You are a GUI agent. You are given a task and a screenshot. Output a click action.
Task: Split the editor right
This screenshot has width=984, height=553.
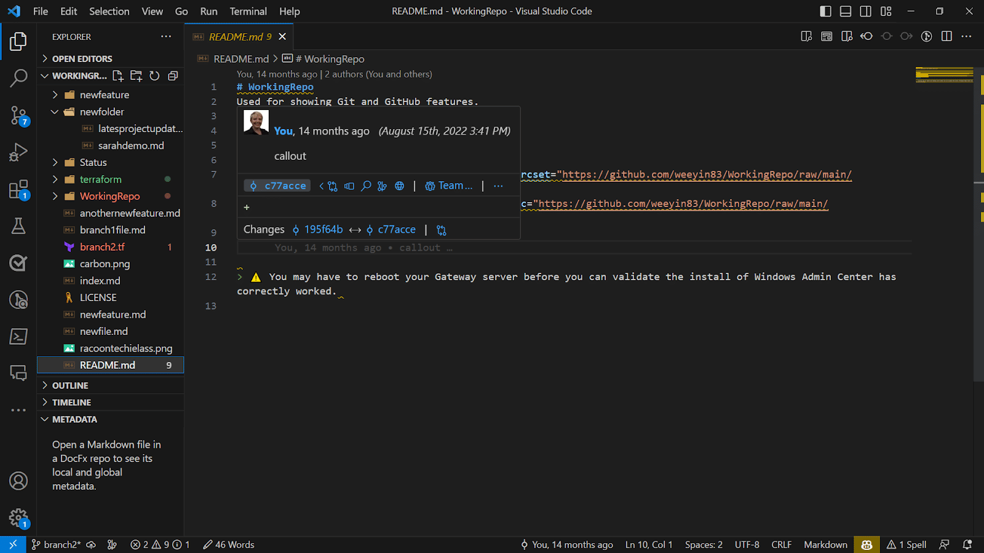click(x=946, y=36)
